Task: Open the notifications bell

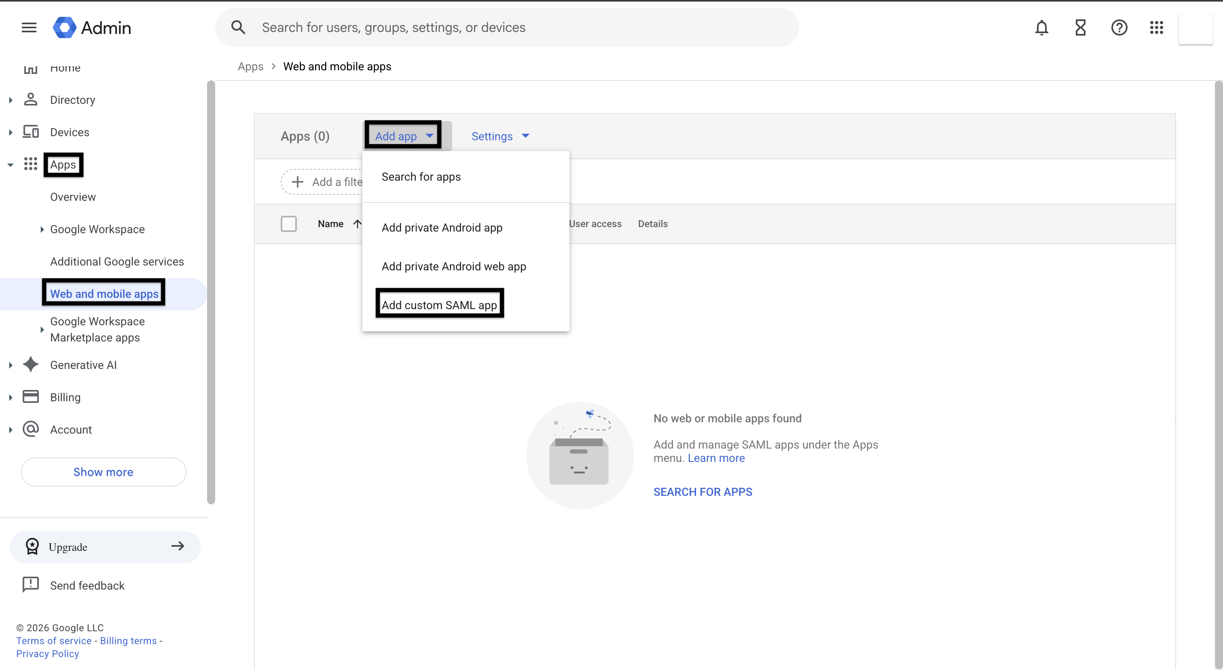Action: pyautogui.click(x=1042, y=27)
